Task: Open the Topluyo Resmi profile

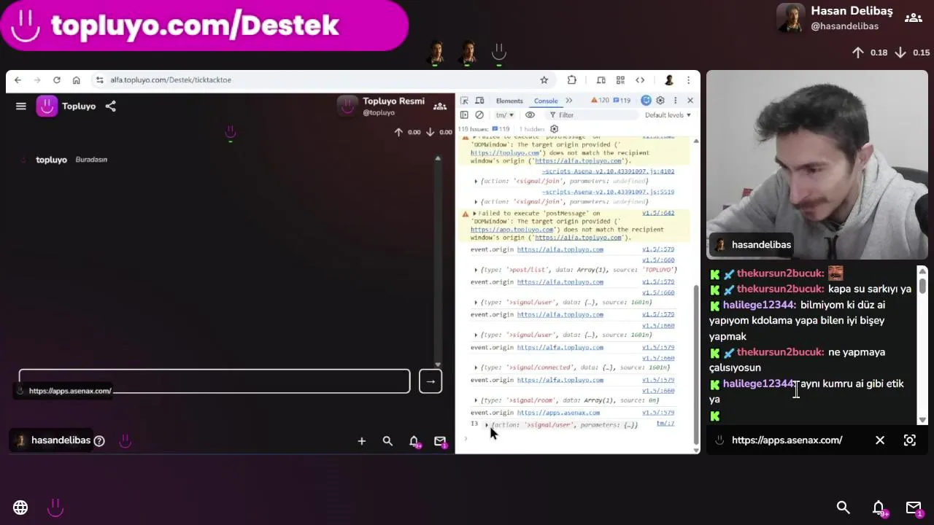Action: (x=381, y=106)
